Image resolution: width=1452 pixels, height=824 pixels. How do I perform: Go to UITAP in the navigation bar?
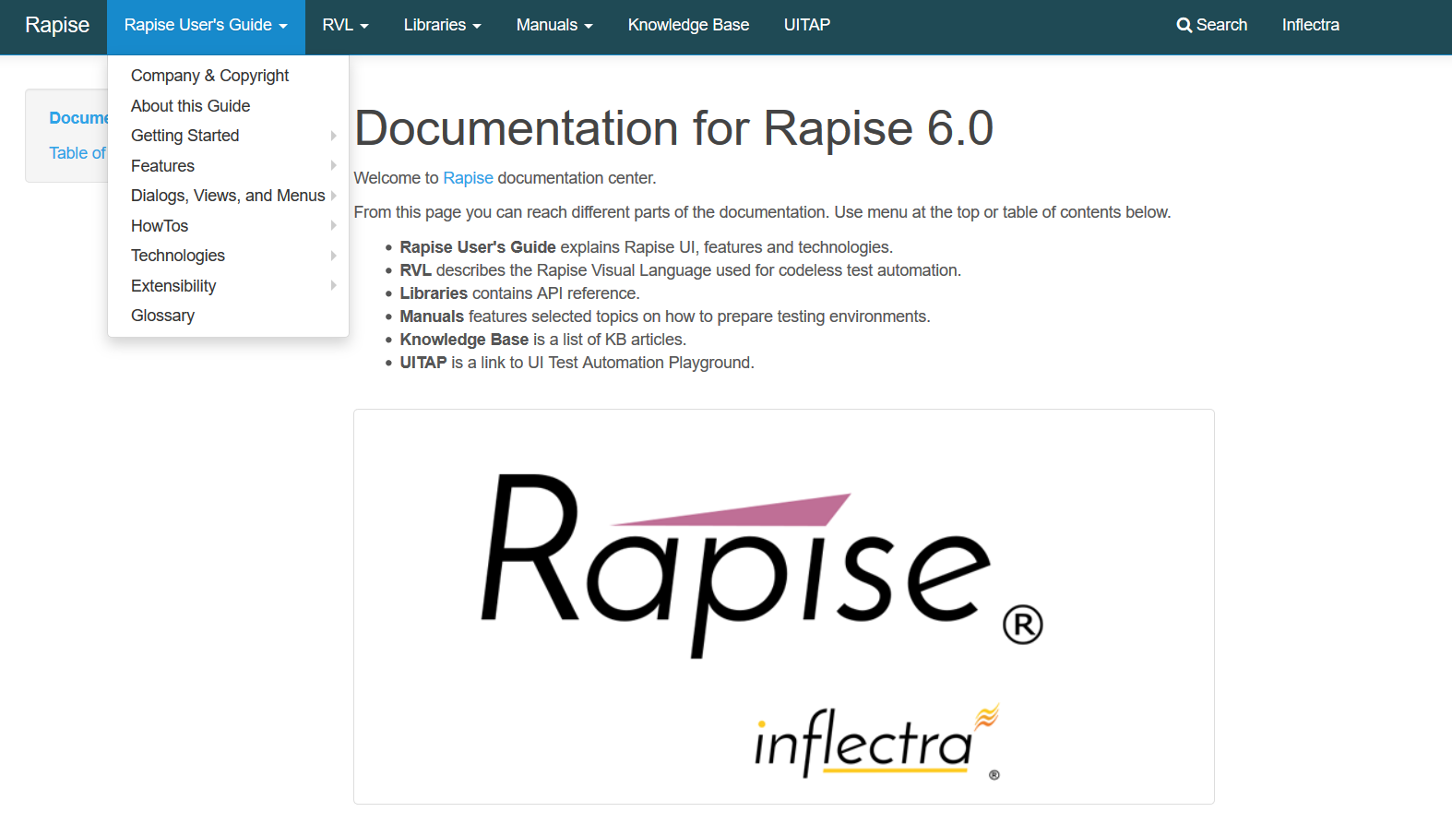pyautogui.click(x=806, y=26)
